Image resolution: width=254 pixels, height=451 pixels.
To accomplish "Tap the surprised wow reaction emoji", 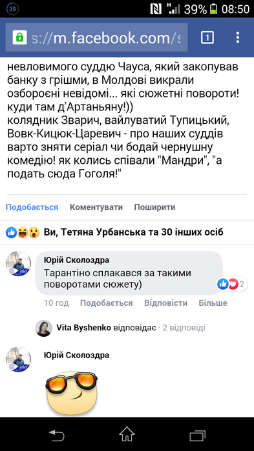I will [34, 232].
